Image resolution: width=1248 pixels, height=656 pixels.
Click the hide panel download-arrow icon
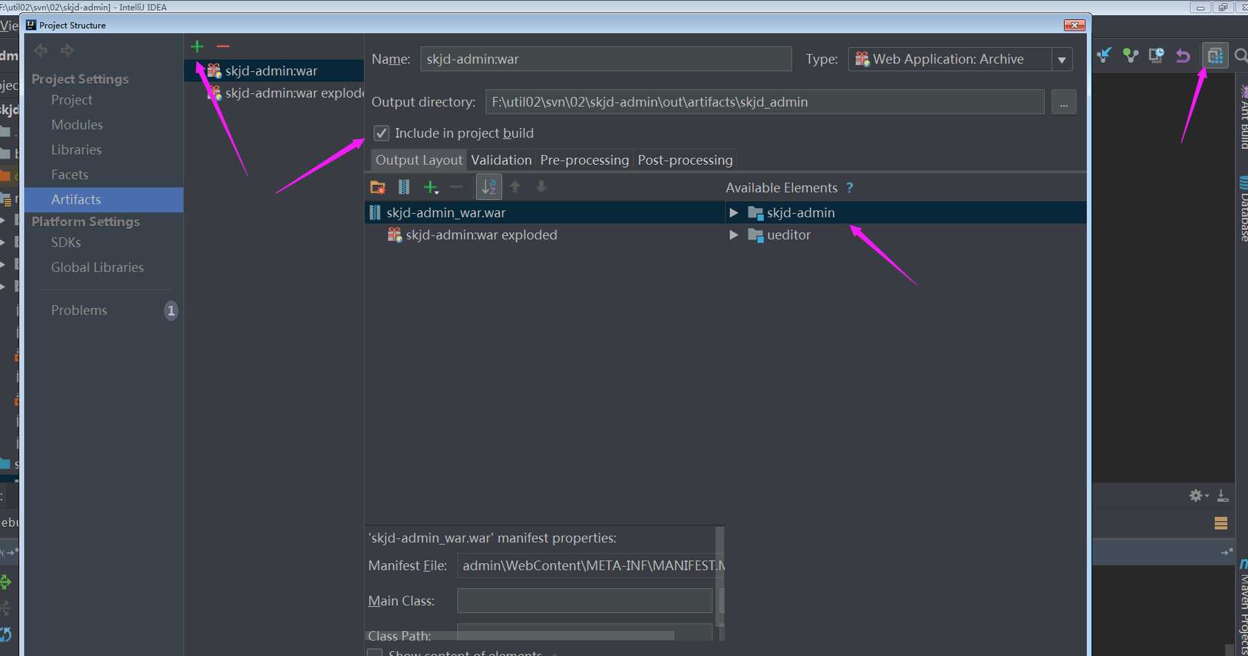pyautogui.click(x=1222, y=495)
